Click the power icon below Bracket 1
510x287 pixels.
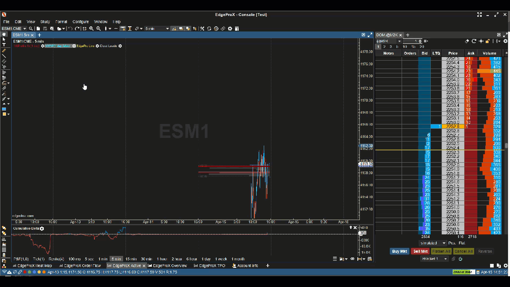[460, 259]
